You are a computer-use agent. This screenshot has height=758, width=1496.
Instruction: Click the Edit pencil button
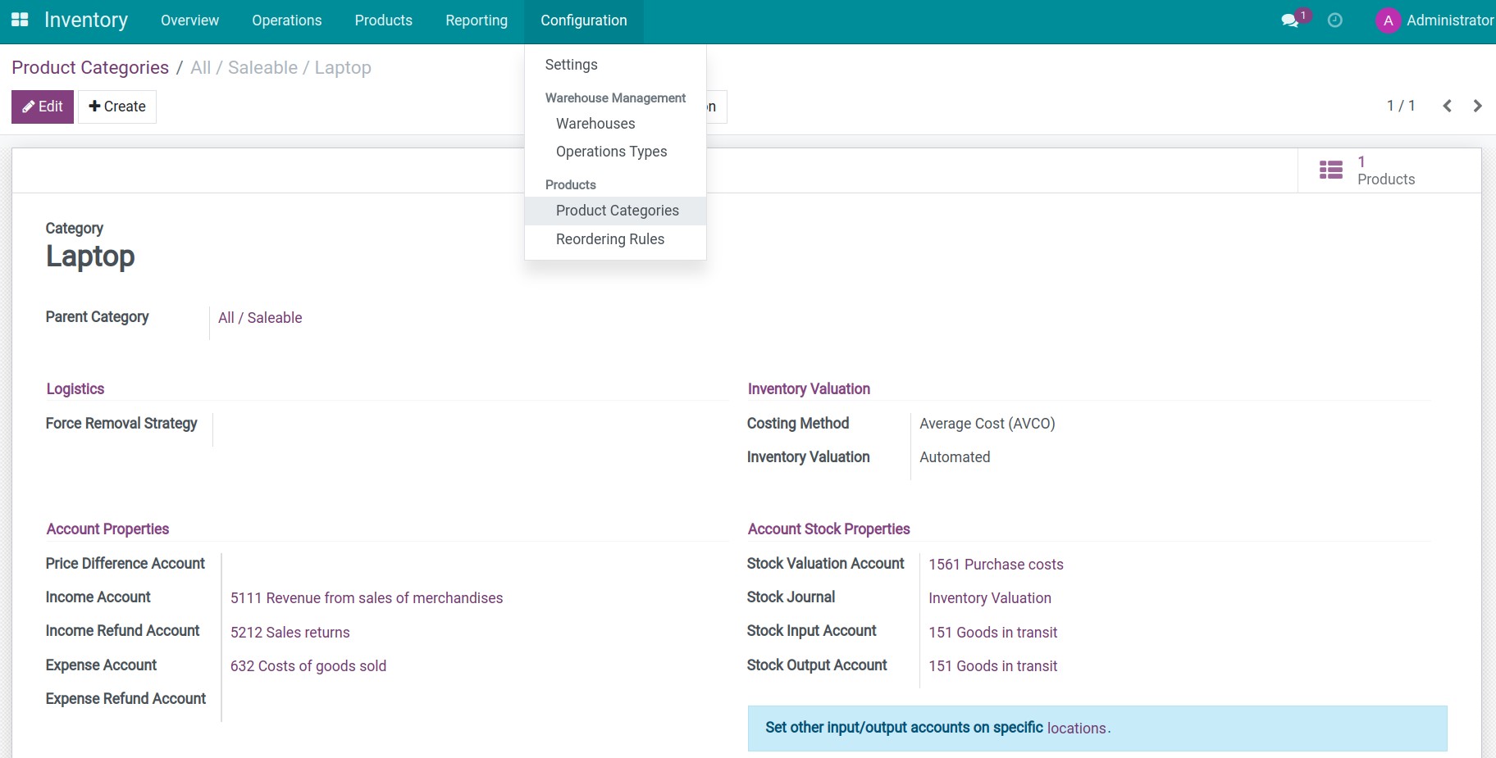pos(43,106)
